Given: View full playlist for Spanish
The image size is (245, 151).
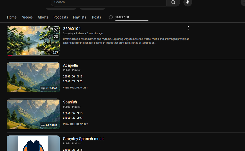Looking at the screenshot, I should pyautogui.click(x=75, y=124).
